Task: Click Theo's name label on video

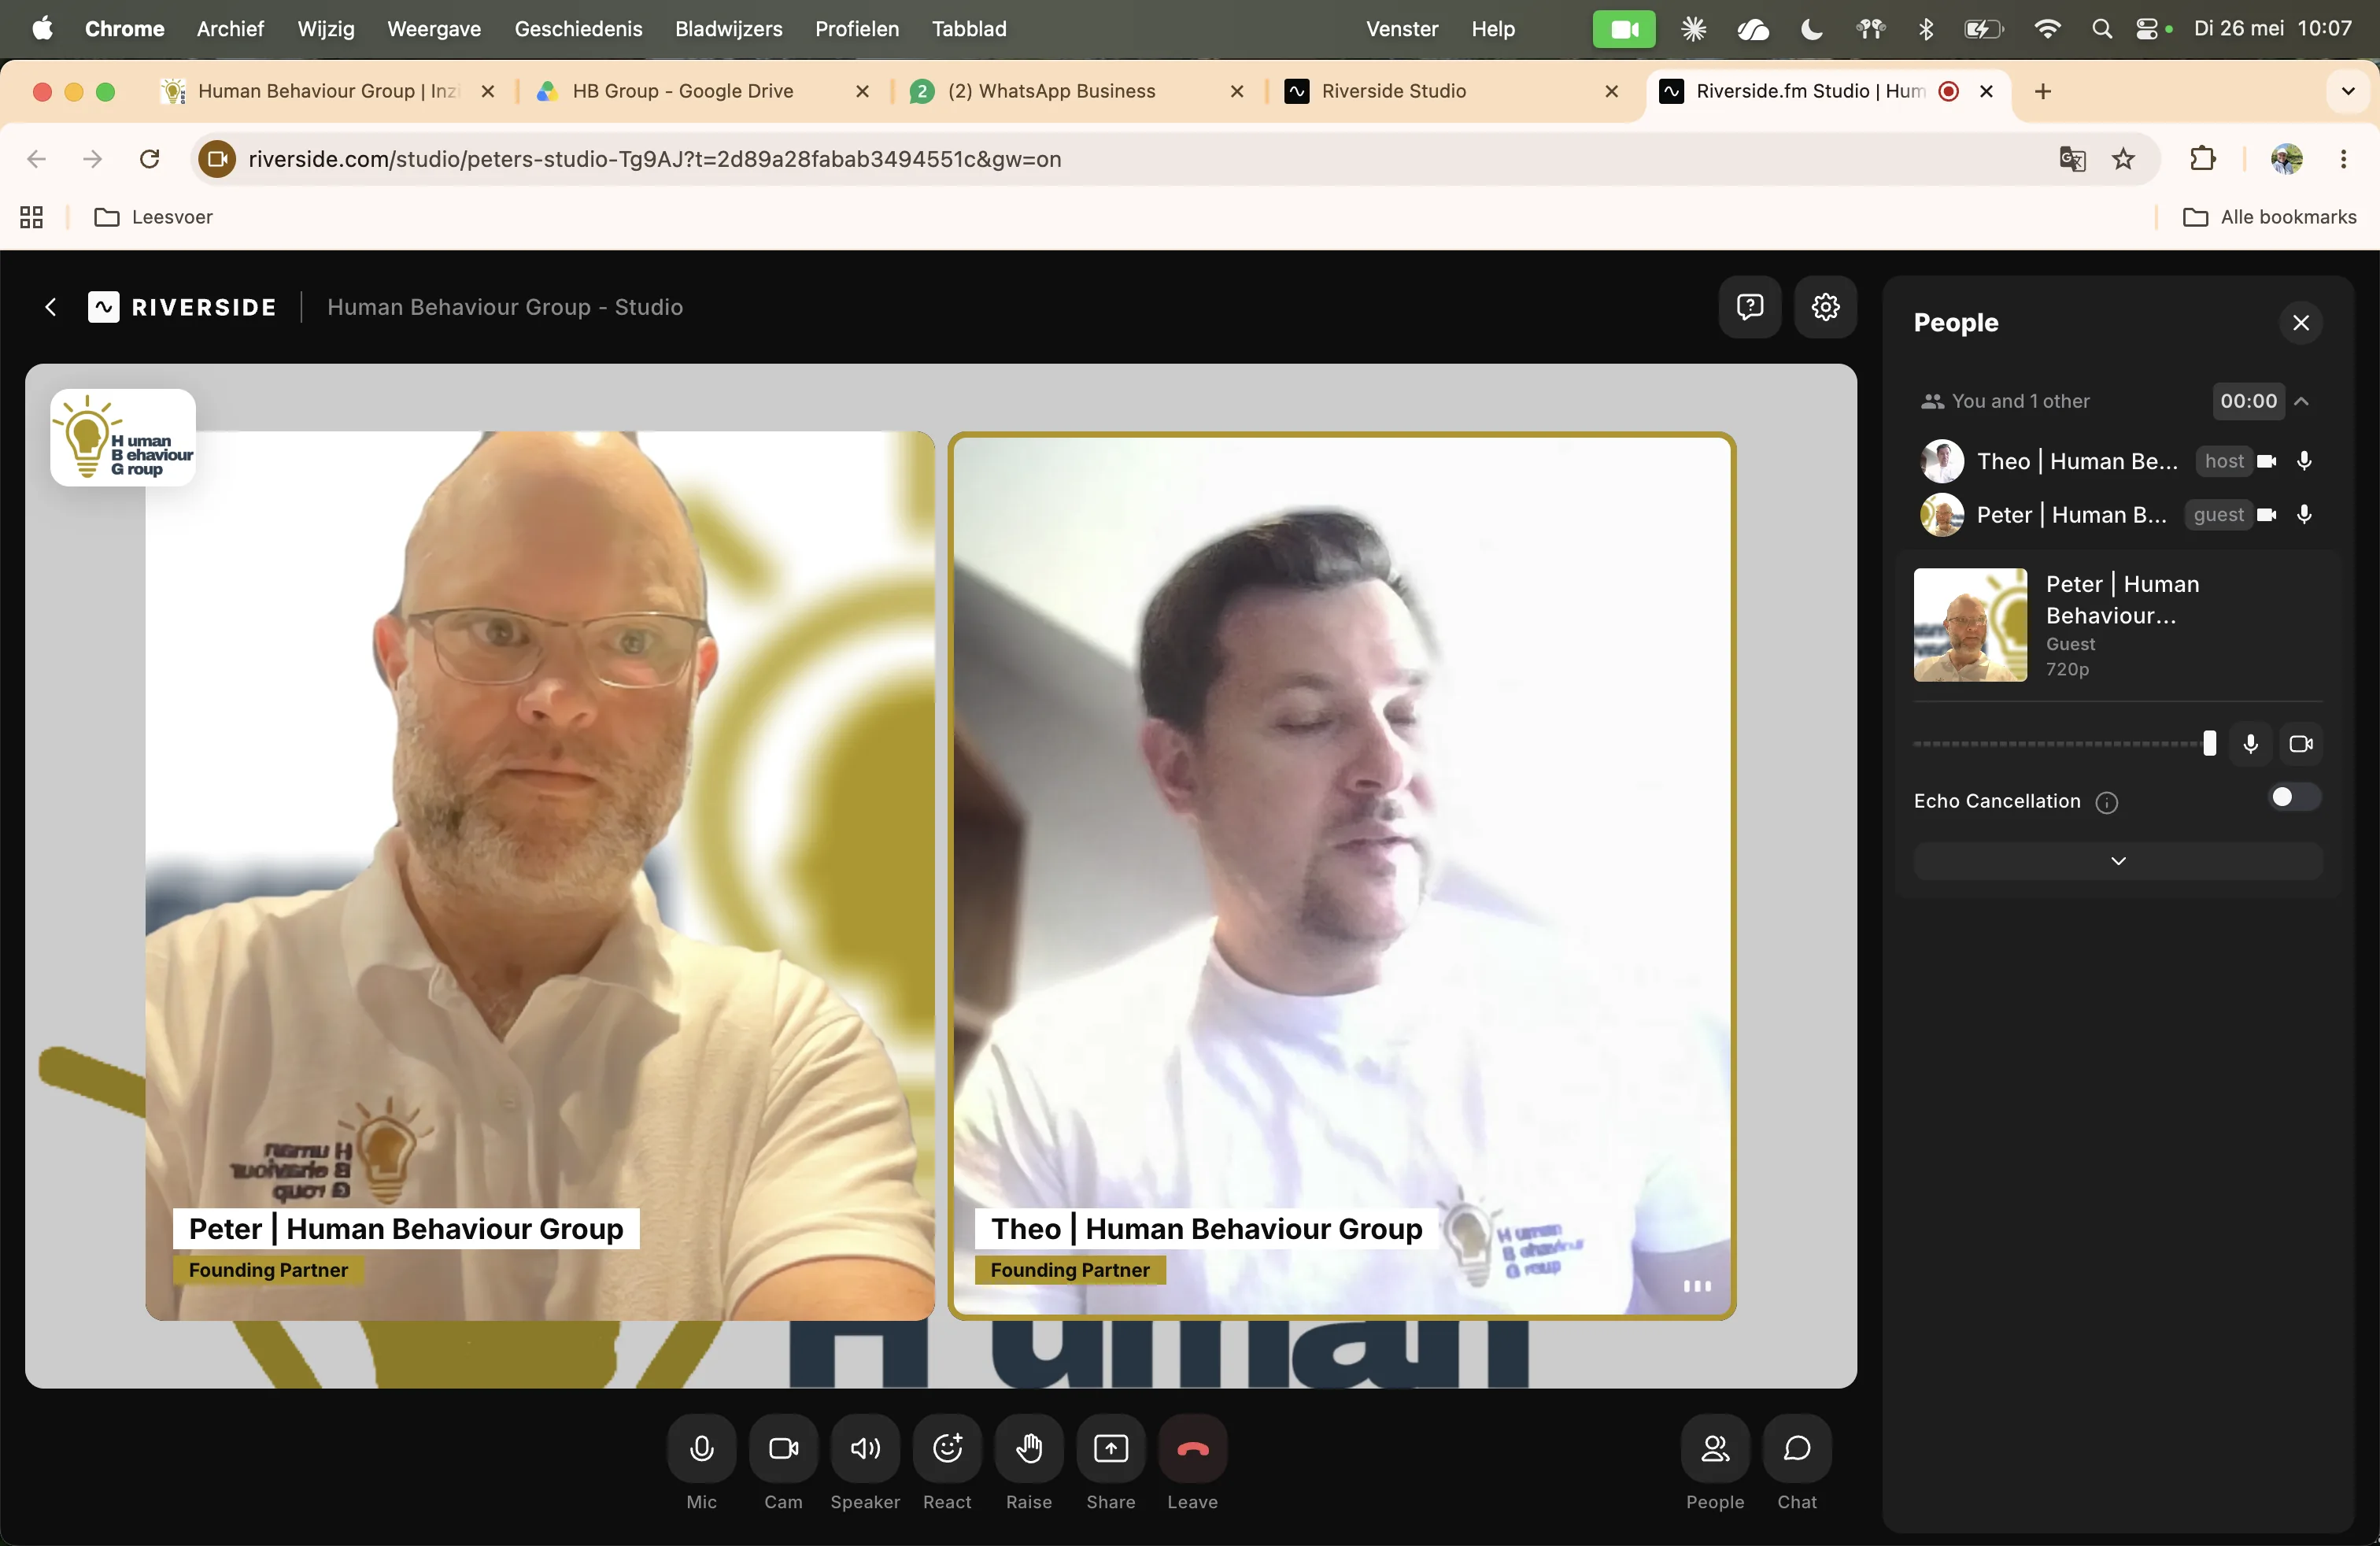Action: point(1206,1228)
